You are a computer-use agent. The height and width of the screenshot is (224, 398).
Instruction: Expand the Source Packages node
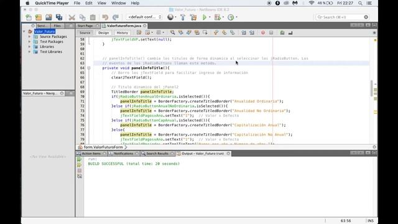point(29,37)
